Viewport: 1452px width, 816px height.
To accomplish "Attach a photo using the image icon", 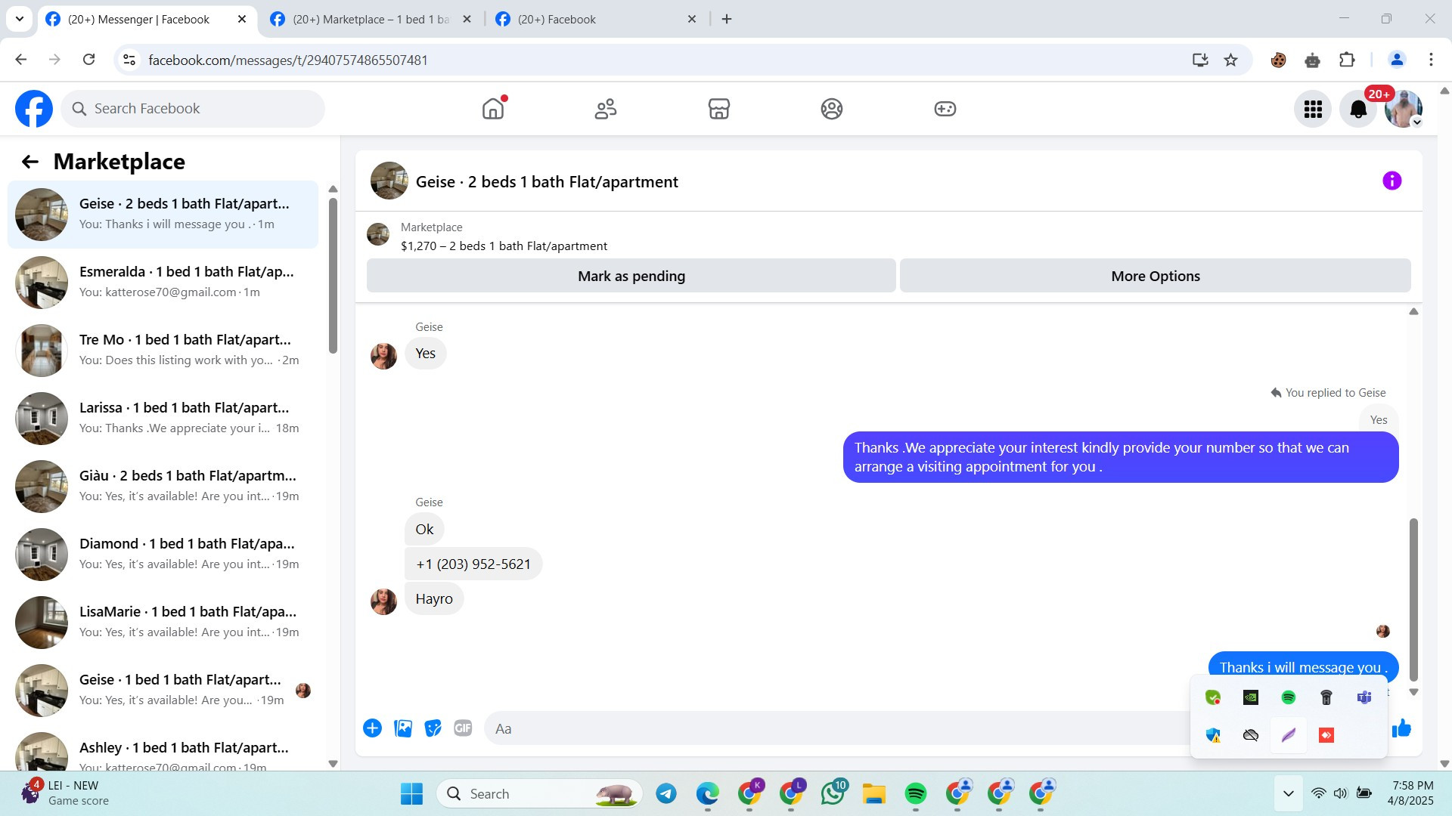I will coord(403,728).
